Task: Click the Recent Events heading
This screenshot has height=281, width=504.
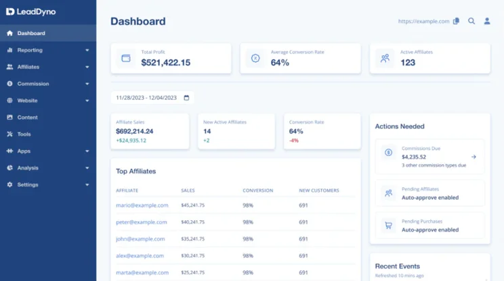Action: point(397,266)
